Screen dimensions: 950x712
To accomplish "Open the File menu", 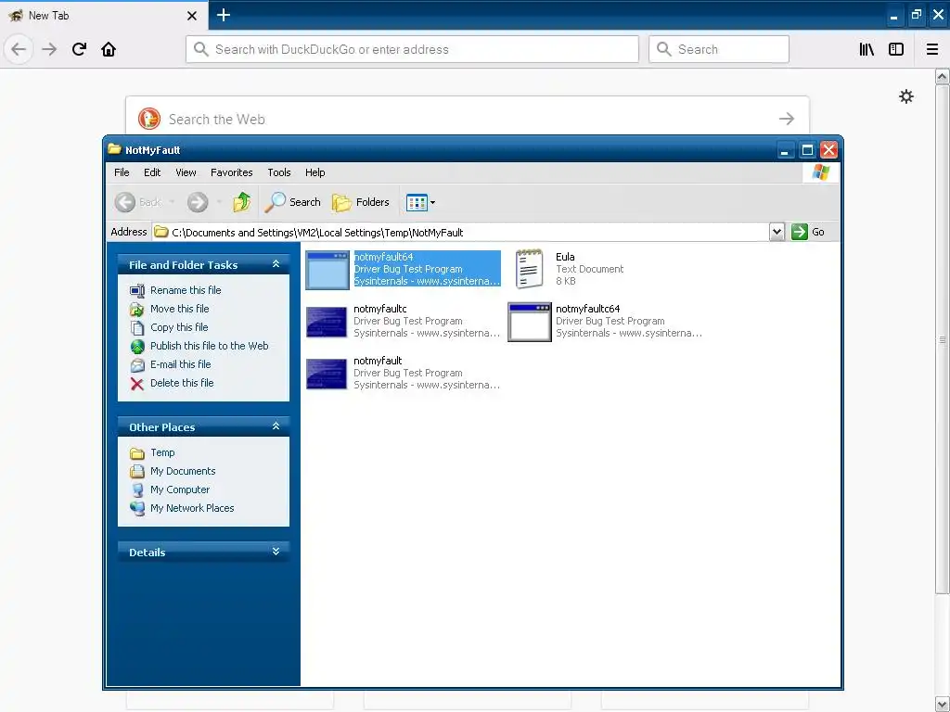I will [122, 172].
